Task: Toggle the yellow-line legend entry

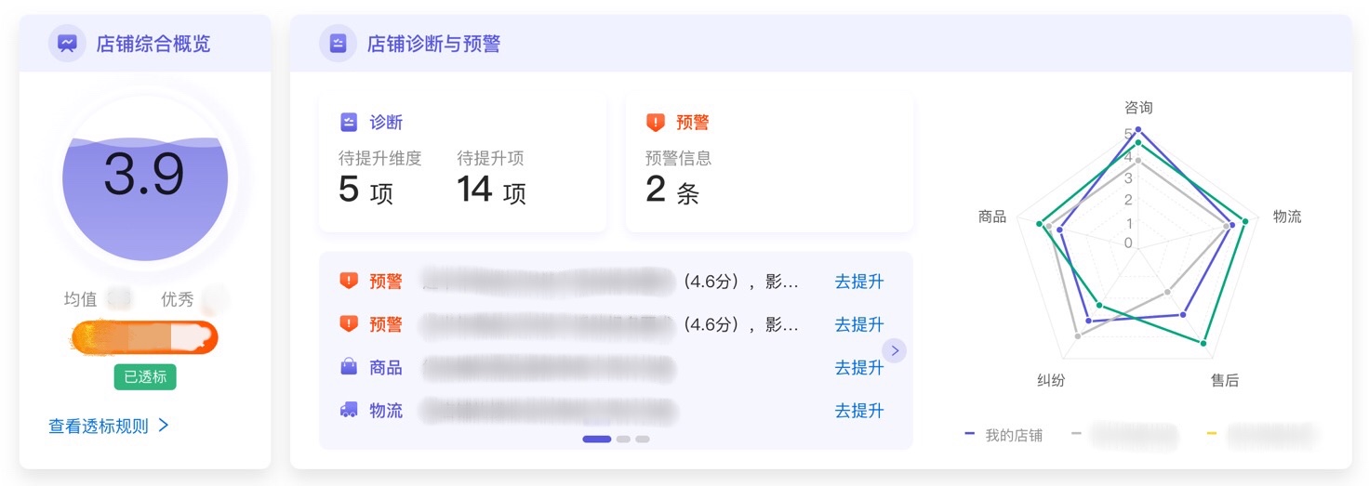Action: click(x=1263, y=435)
